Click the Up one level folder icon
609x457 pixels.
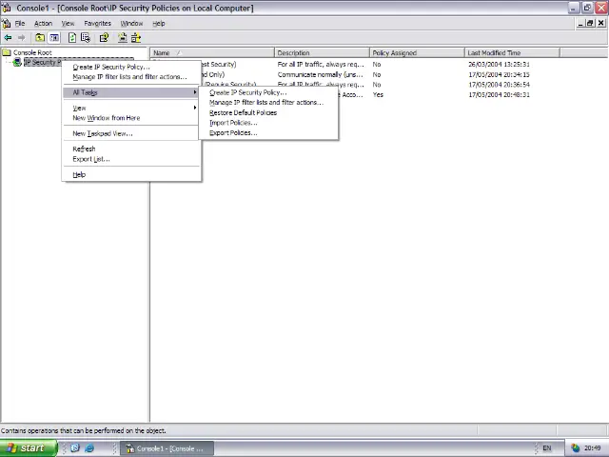40,38
